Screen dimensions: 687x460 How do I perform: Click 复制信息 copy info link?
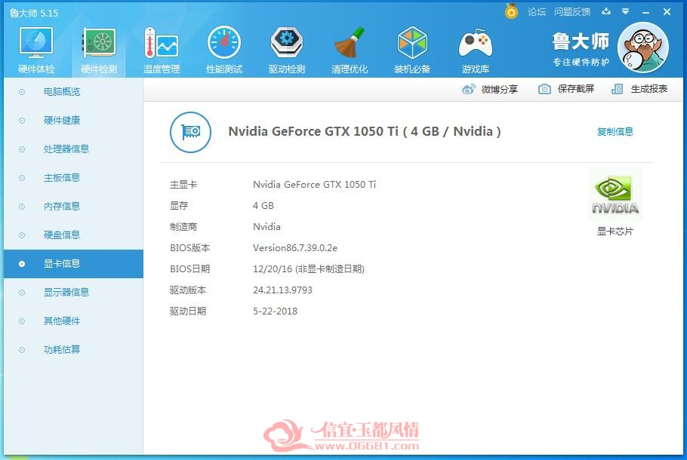(x=615, y=132)
